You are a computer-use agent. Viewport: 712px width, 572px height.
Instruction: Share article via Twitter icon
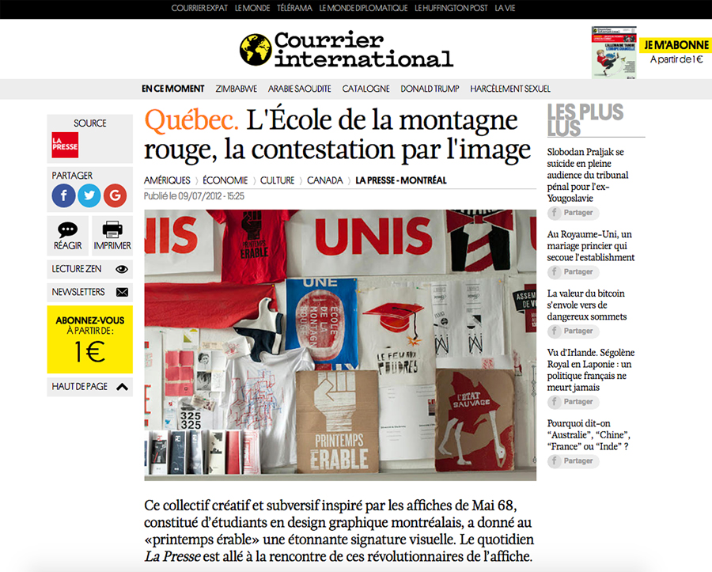(89, 195)
